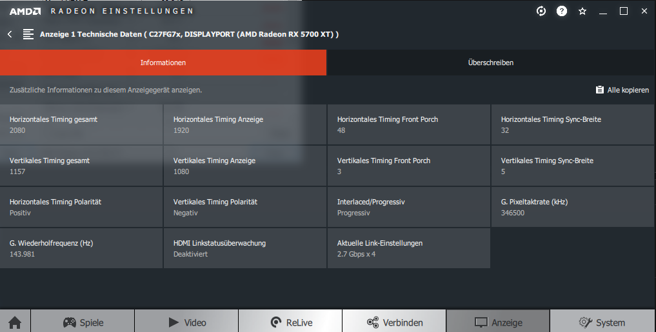This screenshot has width=656, height=332.
Task: Open the Anzeige section
Action: coord(498,321)
